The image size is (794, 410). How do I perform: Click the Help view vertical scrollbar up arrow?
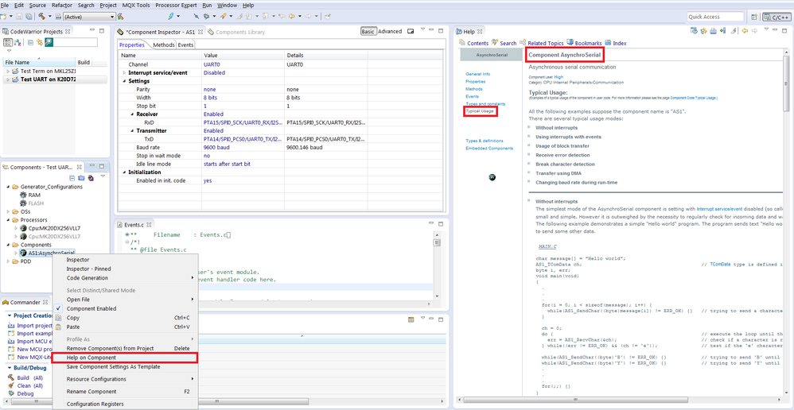[786, 52]
